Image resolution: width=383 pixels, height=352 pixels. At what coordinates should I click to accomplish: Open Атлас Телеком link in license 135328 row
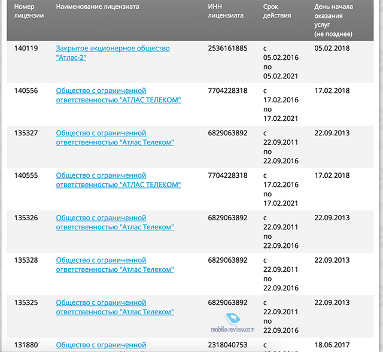[x=115, y=265]
